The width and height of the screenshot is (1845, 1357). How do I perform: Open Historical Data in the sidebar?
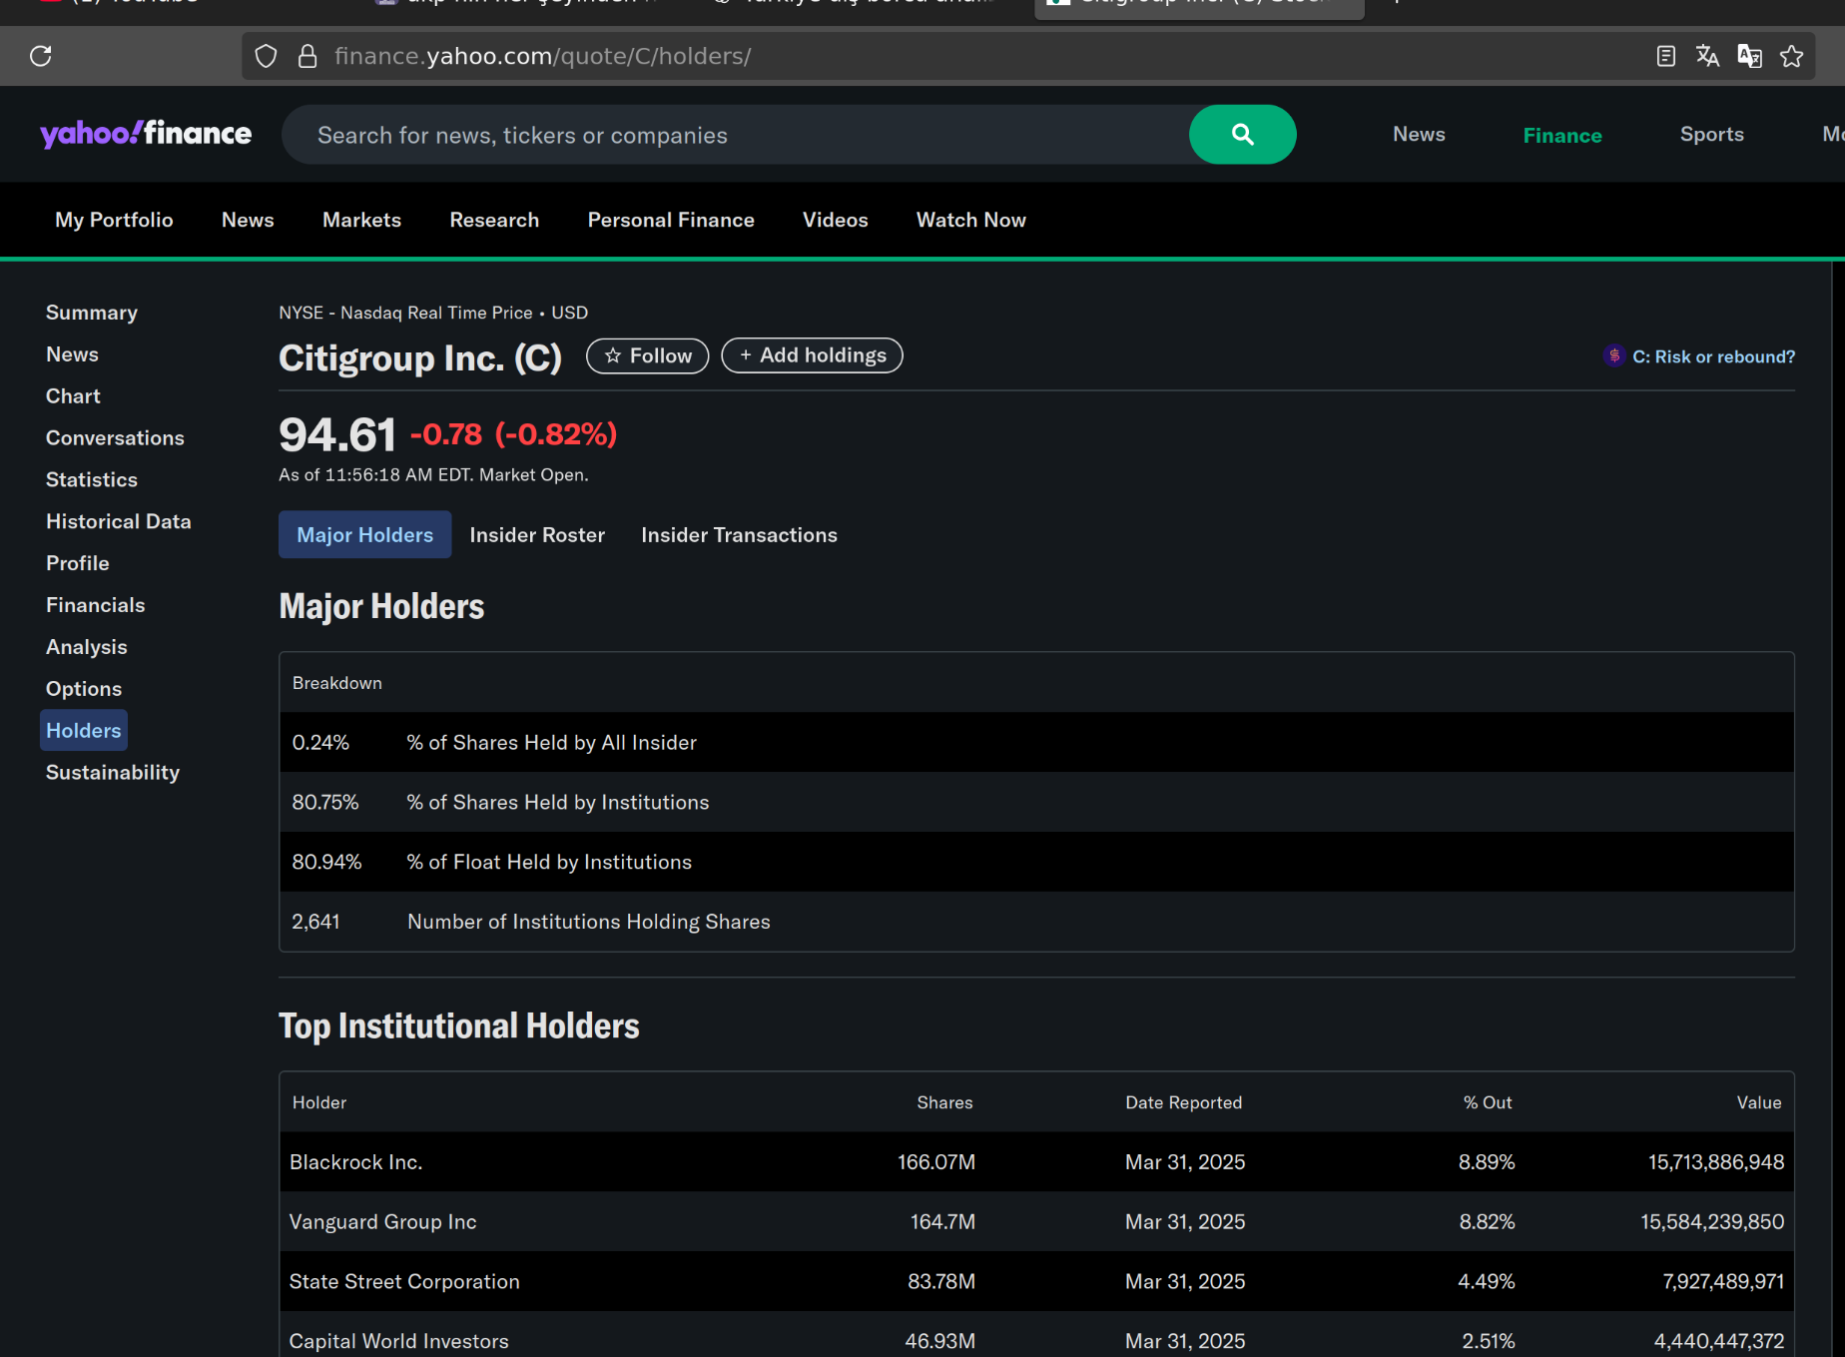pos(118,522)
